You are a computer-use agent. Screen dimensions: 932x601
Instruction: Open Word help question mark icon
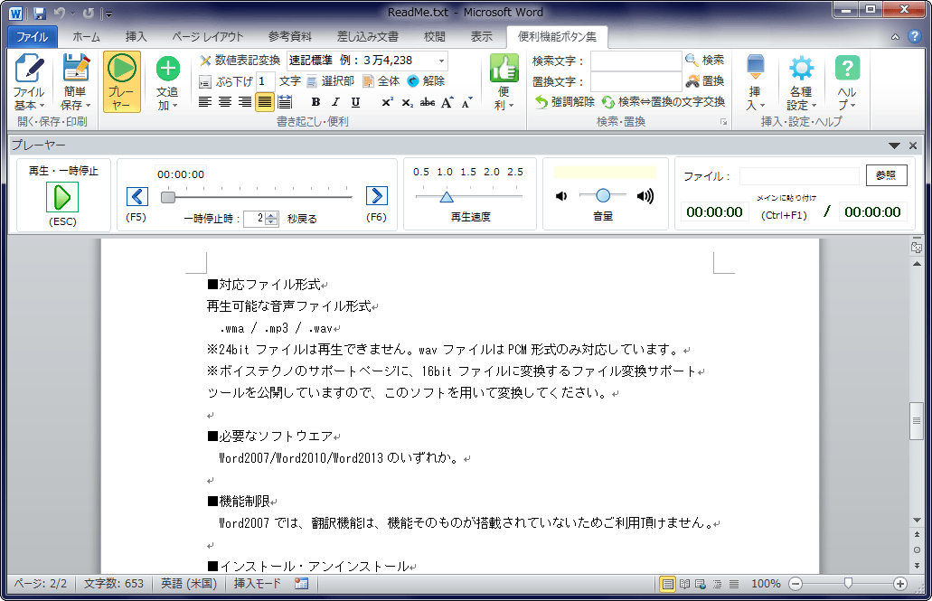[x=915, y=36]
